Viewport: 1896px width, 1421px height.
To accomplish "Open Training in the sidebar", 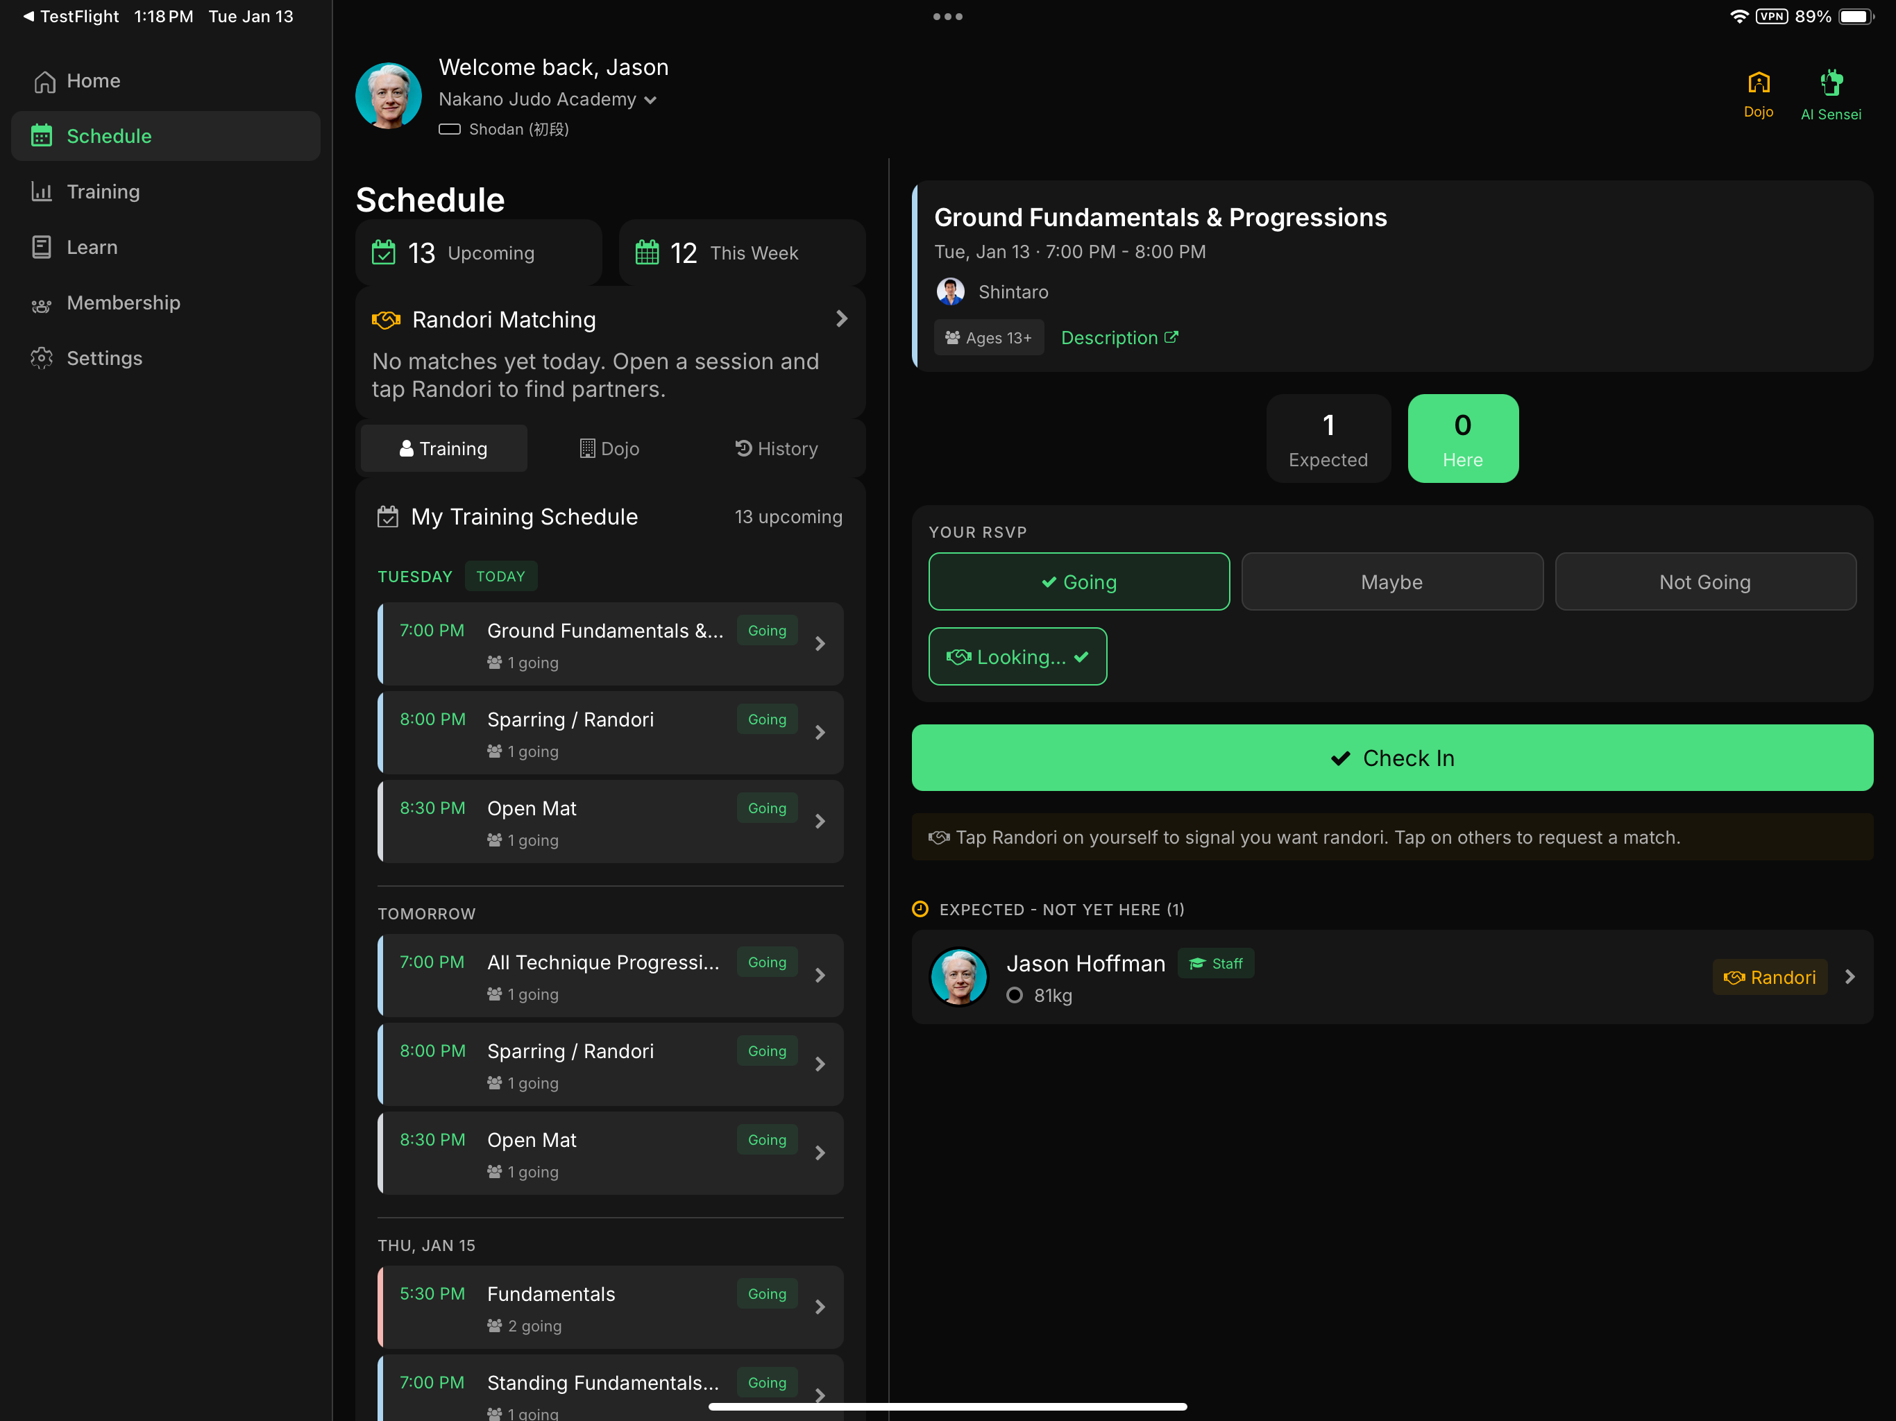I will 165,191.
